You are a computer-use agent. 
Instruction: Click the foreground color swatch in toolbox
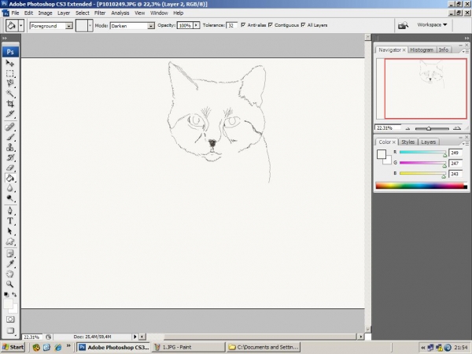coord(8,304)
